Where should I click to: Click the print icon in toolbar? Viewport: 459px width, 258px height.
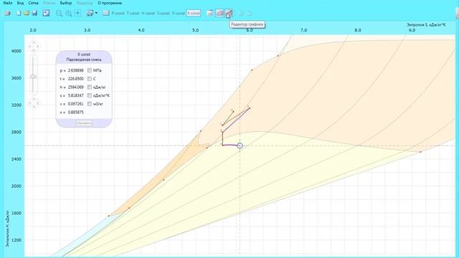pyautogui.click(x=8, y=13)
